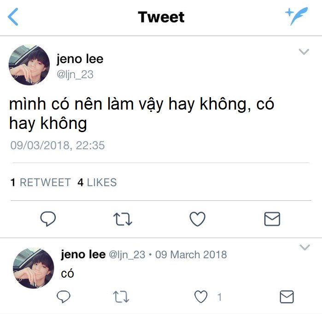322x314 pixels.
Task: Reply to the "có" reply tweet
Action: tap(64, 297)
